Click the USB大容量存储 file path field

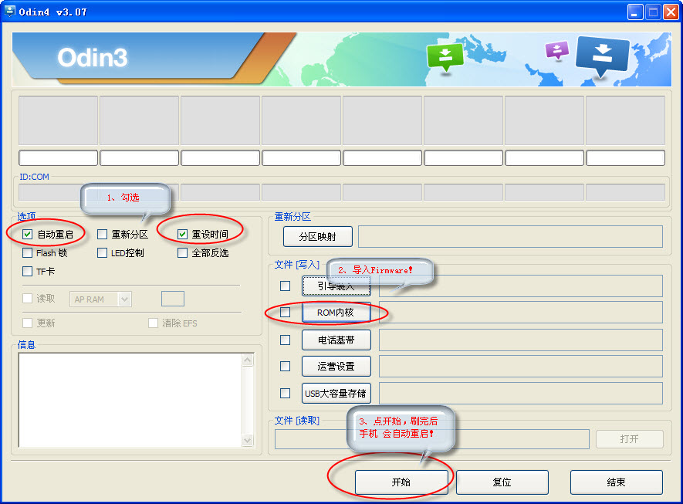521,394
